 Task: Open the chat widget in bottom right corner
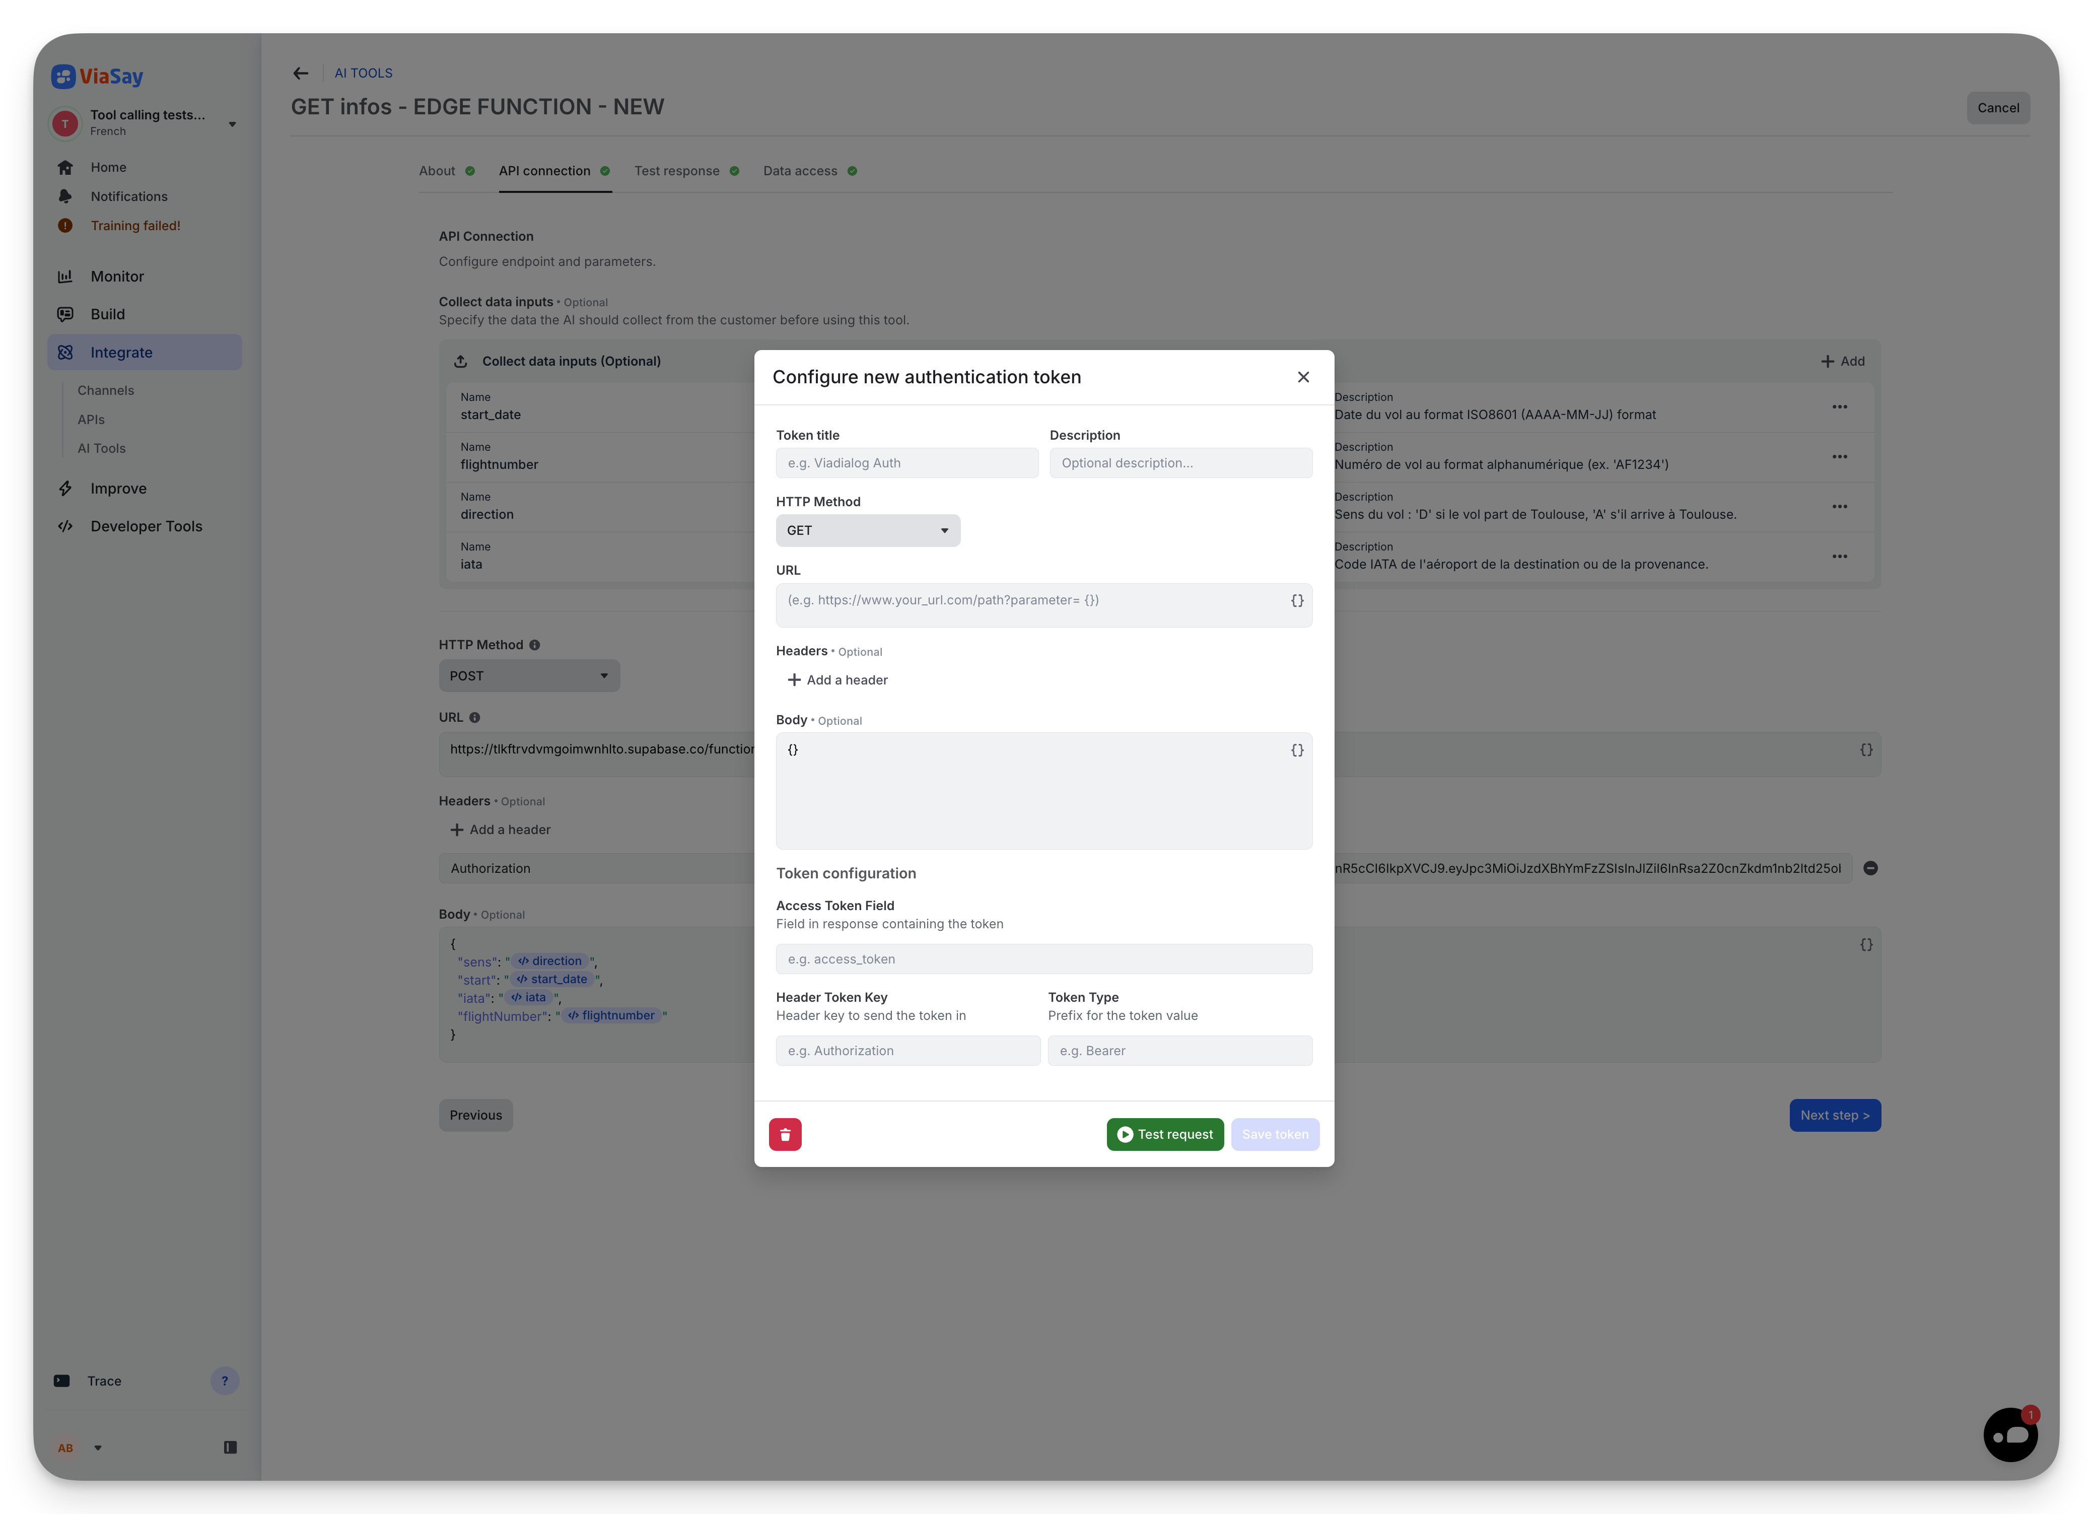(2011, 1434)
